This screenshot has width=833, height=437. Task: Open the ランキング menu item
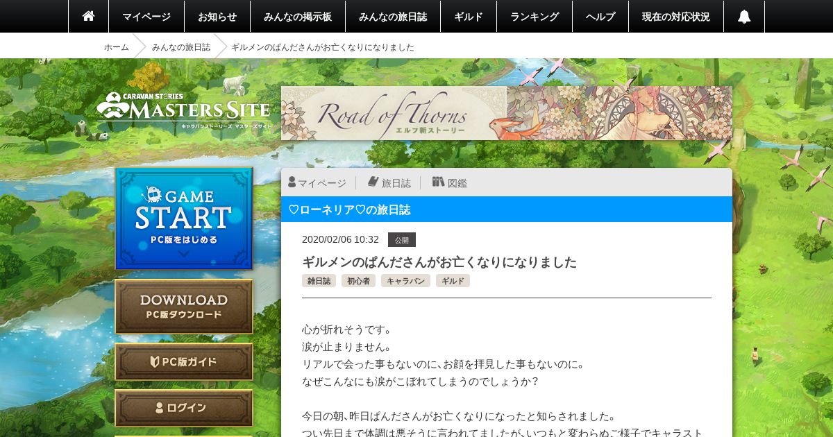tap(535, 17)
